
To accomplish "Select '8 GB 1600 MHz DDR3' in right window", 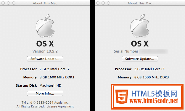I will point(152,77).
